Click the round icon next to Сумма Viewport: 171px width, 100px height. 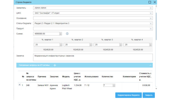pyautogui.click(x=67, y=34)
